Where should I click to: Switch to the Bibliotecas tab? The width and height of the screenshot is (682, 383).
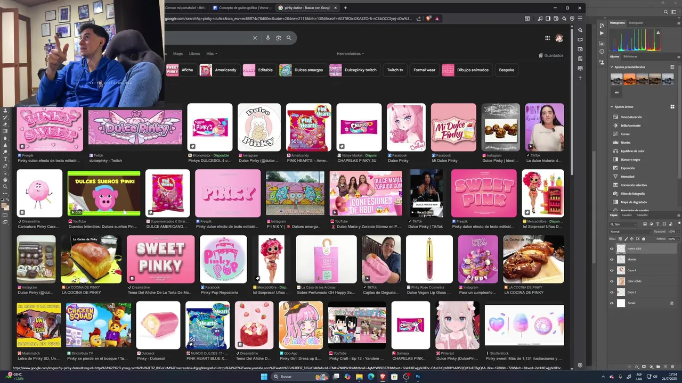click(x=630, y=56)
